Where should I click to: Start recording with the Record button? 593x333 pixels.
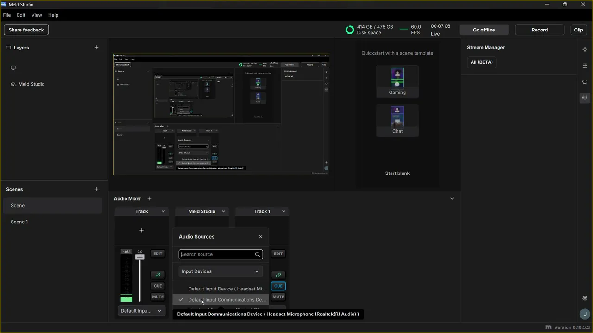click(x=540, y=30)
